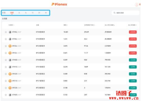This screenshot has height=101, width=141.
Task: Favorite the ETH3L/USDT pair star
Action: 6,32
